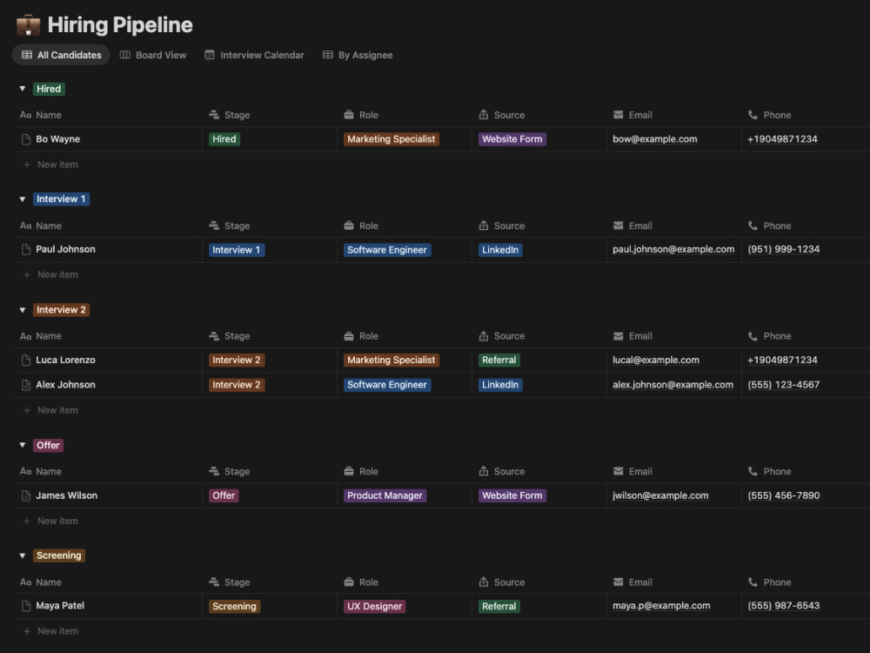Click page icon next to Luca Lorenzo
Screen dimensions: 870x653
[26, 360]
